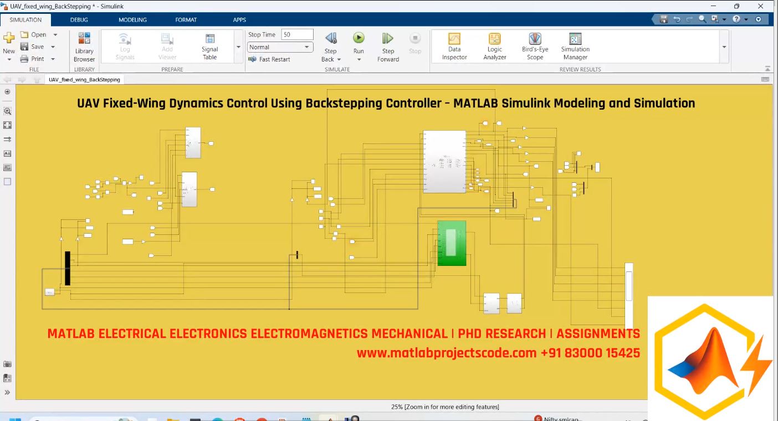Viewport: 778px width, 421px height.
Task: Toggle Log Signals in the Prepare section
Action: point(125,46)
